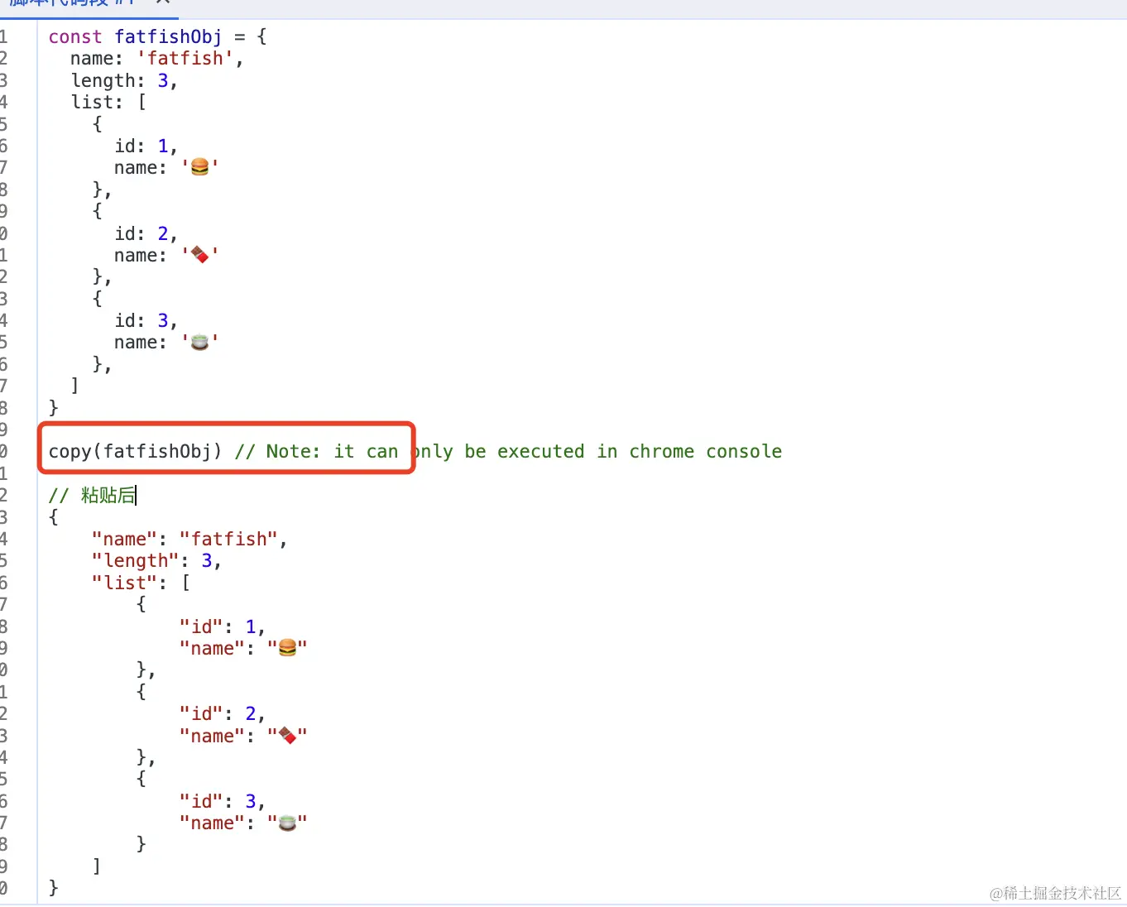Click the tea cup emoji in single quotes
This screenshot has width=1127, height=907.
pyautogui.click(x=200, y=342)
